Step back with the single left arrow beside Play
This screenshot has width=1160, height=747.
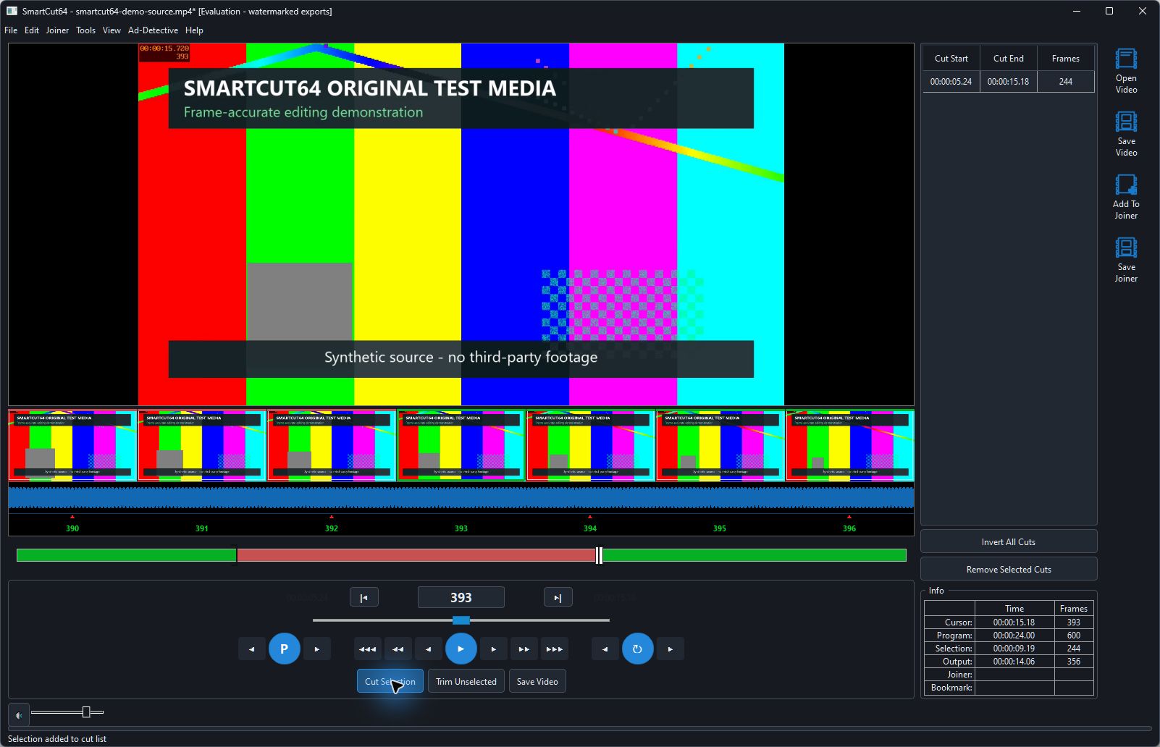pos(429,649)
